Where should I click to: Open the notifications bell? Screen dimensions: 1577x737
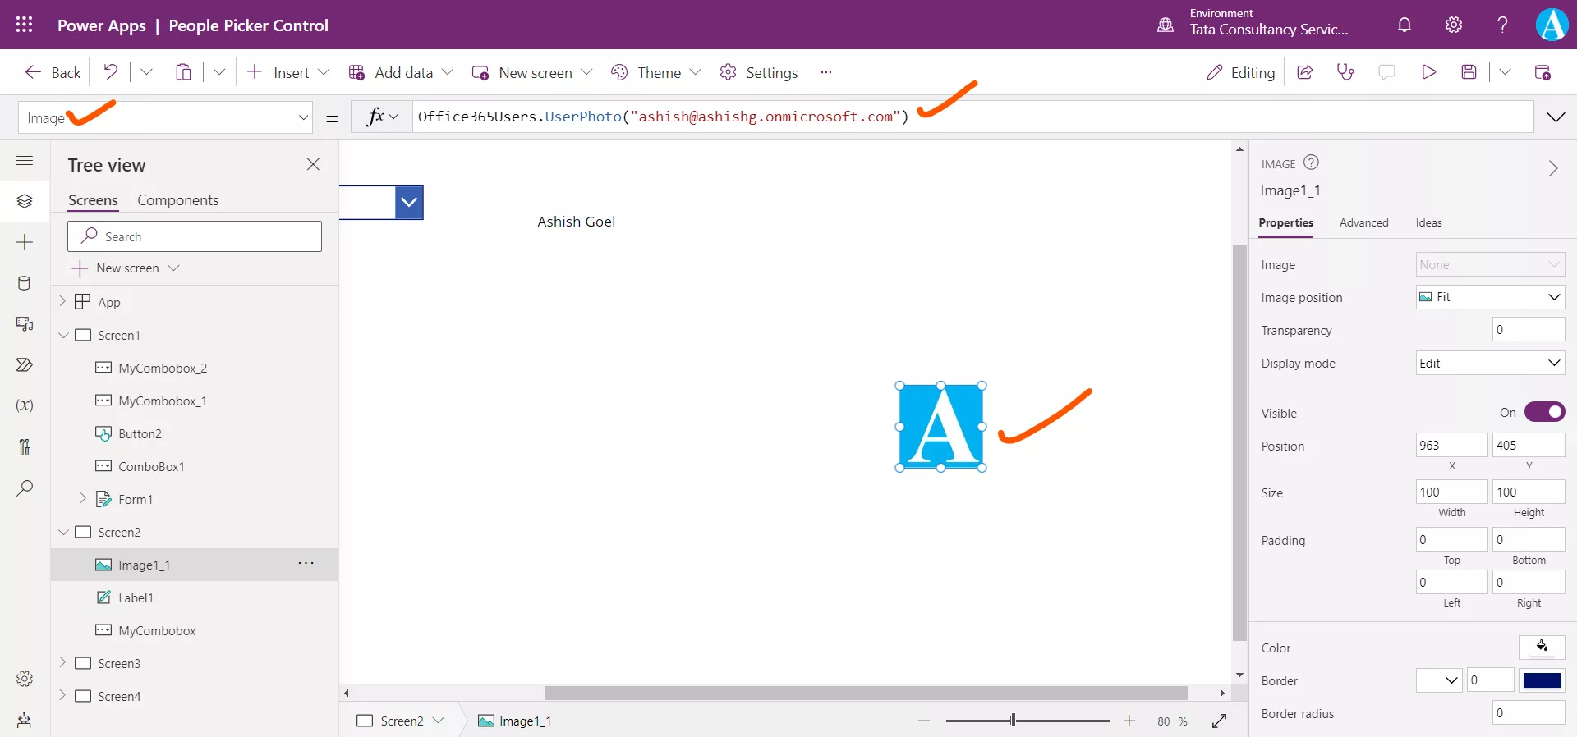pyautogui.click(x=1405, y=25)
